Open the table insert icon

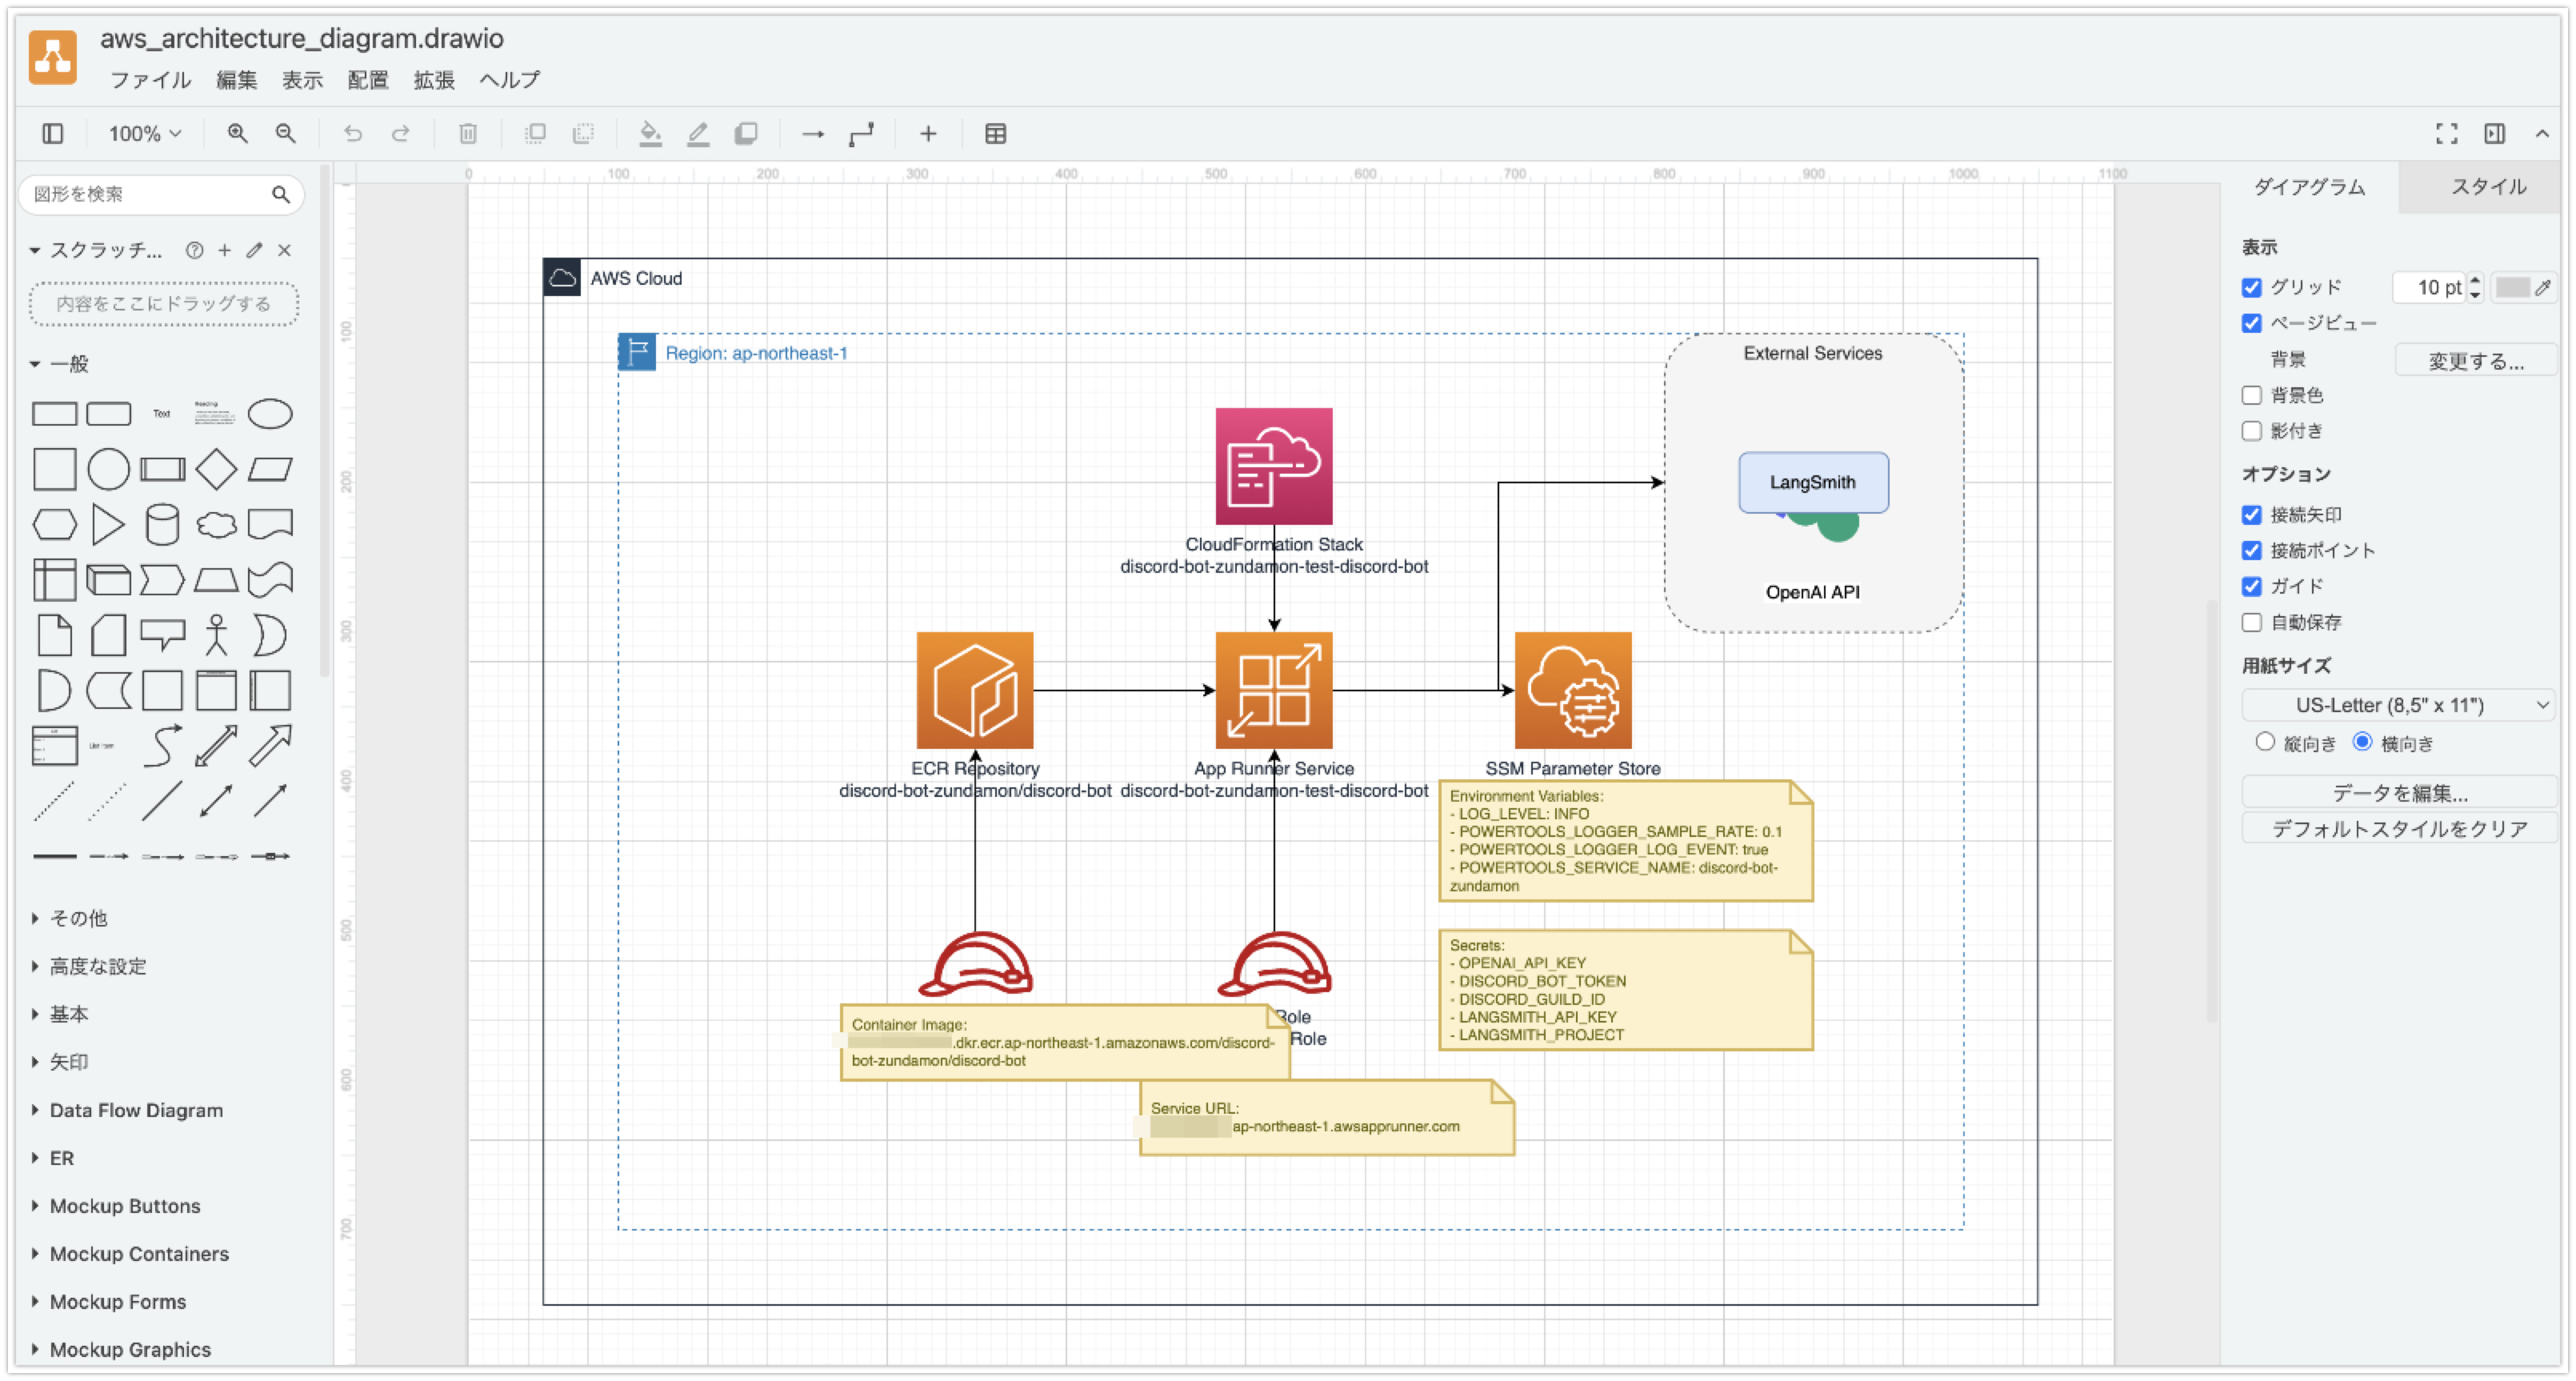point(995,134)
